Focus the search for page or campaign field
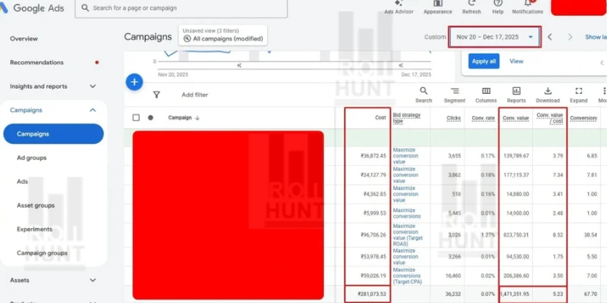This screenshot has width=607, height=303. 181,8
